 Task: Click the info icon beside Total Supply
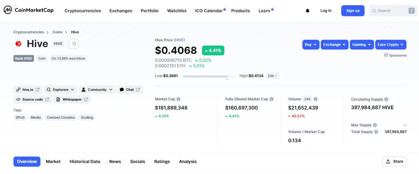pyautogui.click(x=376, y=132)
